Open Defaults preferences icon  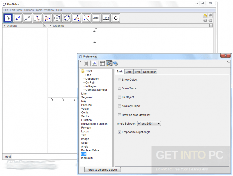[x=109, y=63]
